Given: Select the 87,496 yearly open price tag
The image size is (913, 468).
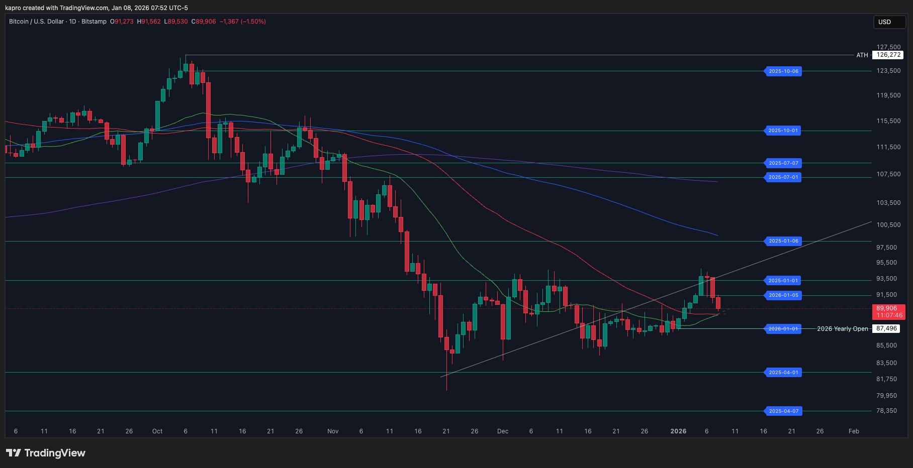Looking at the screenshot, I should [887, 329].
